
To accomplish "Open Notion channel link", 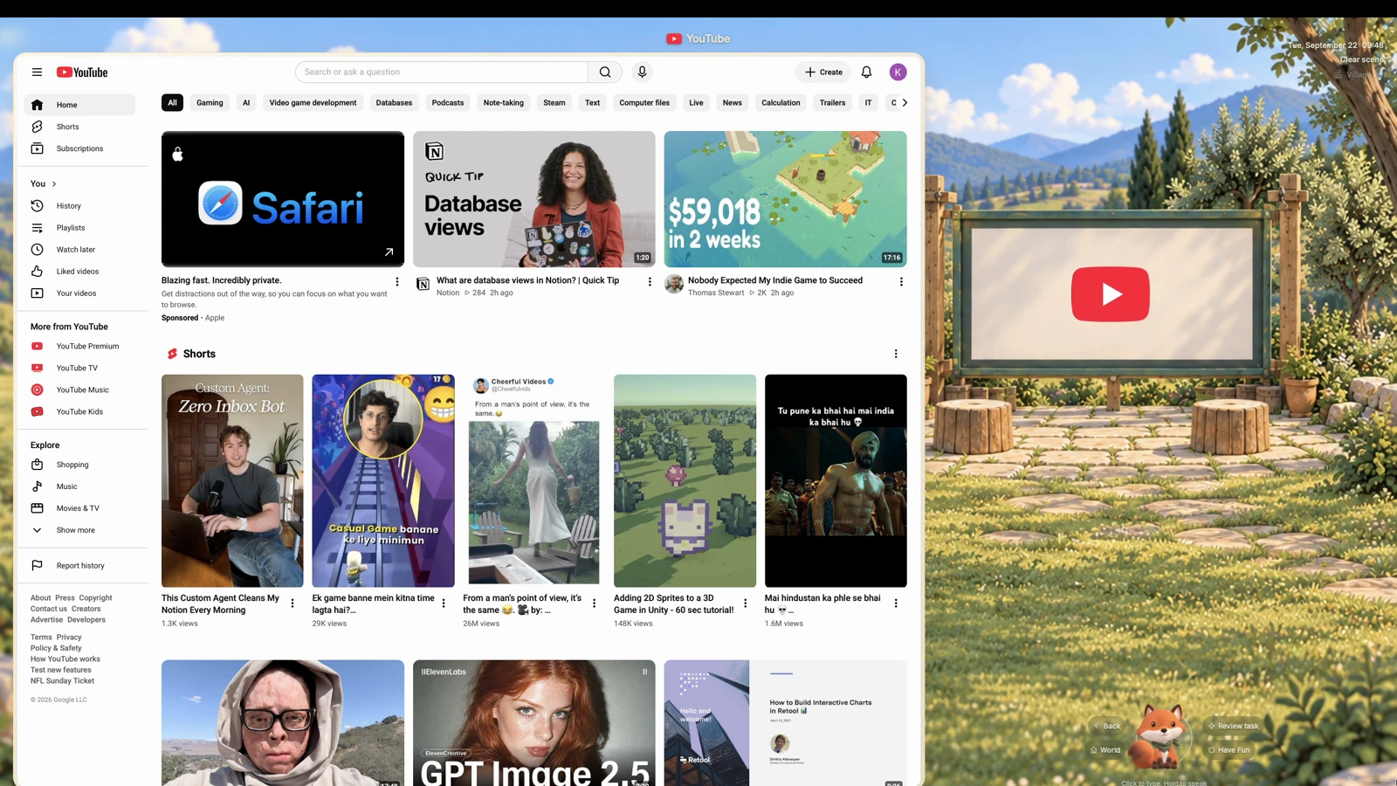I will pyautogui.click(x=448, y=293).
